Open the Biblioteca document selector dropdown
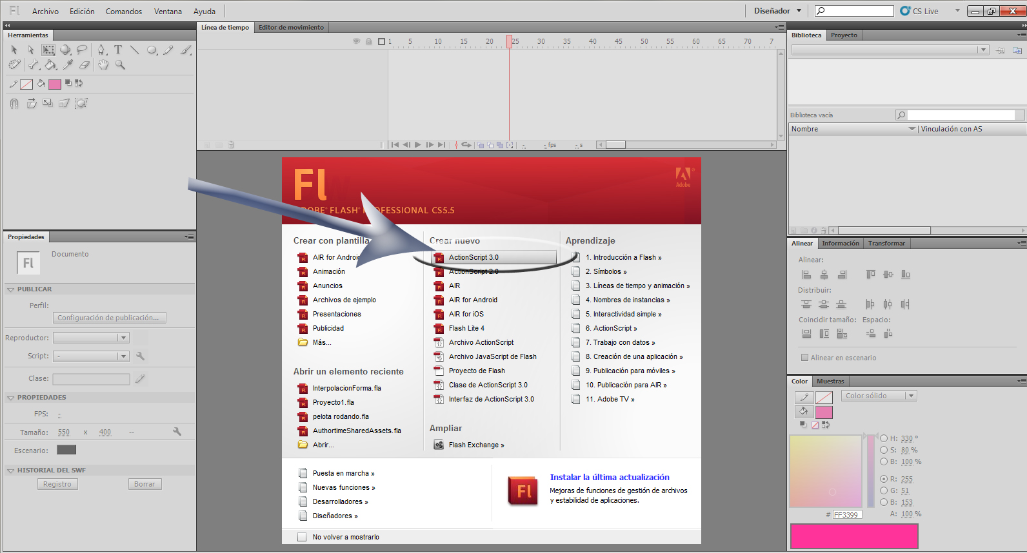 (x=890, y=50)
